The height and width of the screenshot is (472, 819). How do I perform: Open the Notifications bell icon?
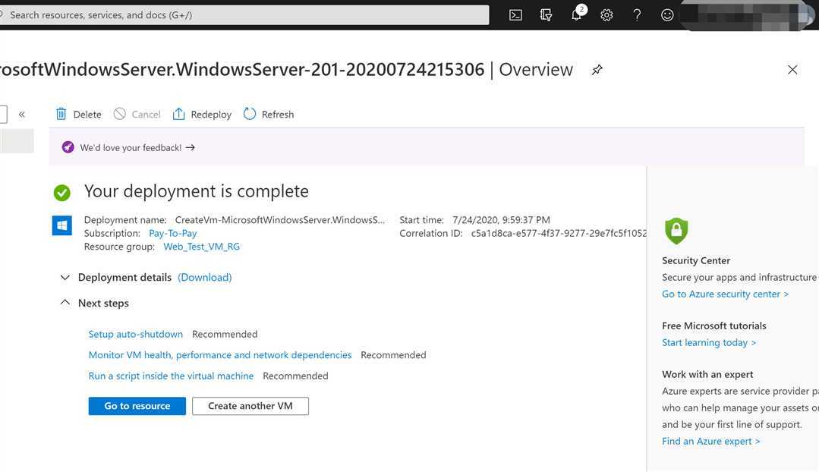[577, 14]
